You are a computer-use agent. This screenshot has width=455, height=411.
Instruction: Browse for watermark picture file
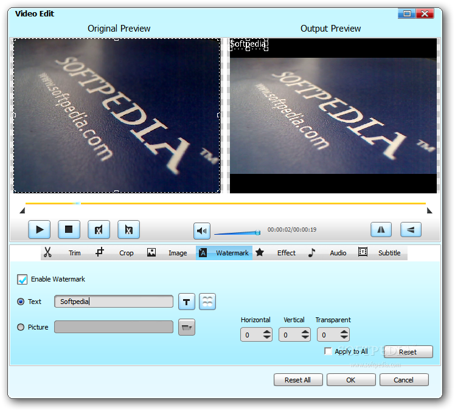(x=187, y=327)
